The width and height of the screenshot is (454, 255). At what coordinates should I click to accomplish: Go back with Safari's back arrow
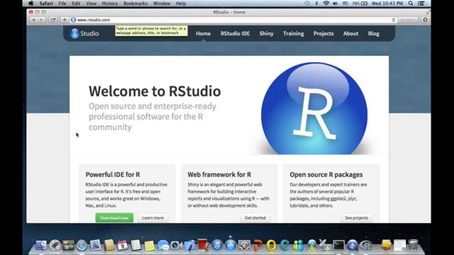(x=34, y=20)
